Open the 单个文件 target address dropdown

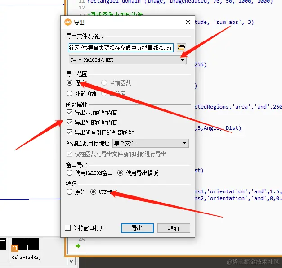151,143
